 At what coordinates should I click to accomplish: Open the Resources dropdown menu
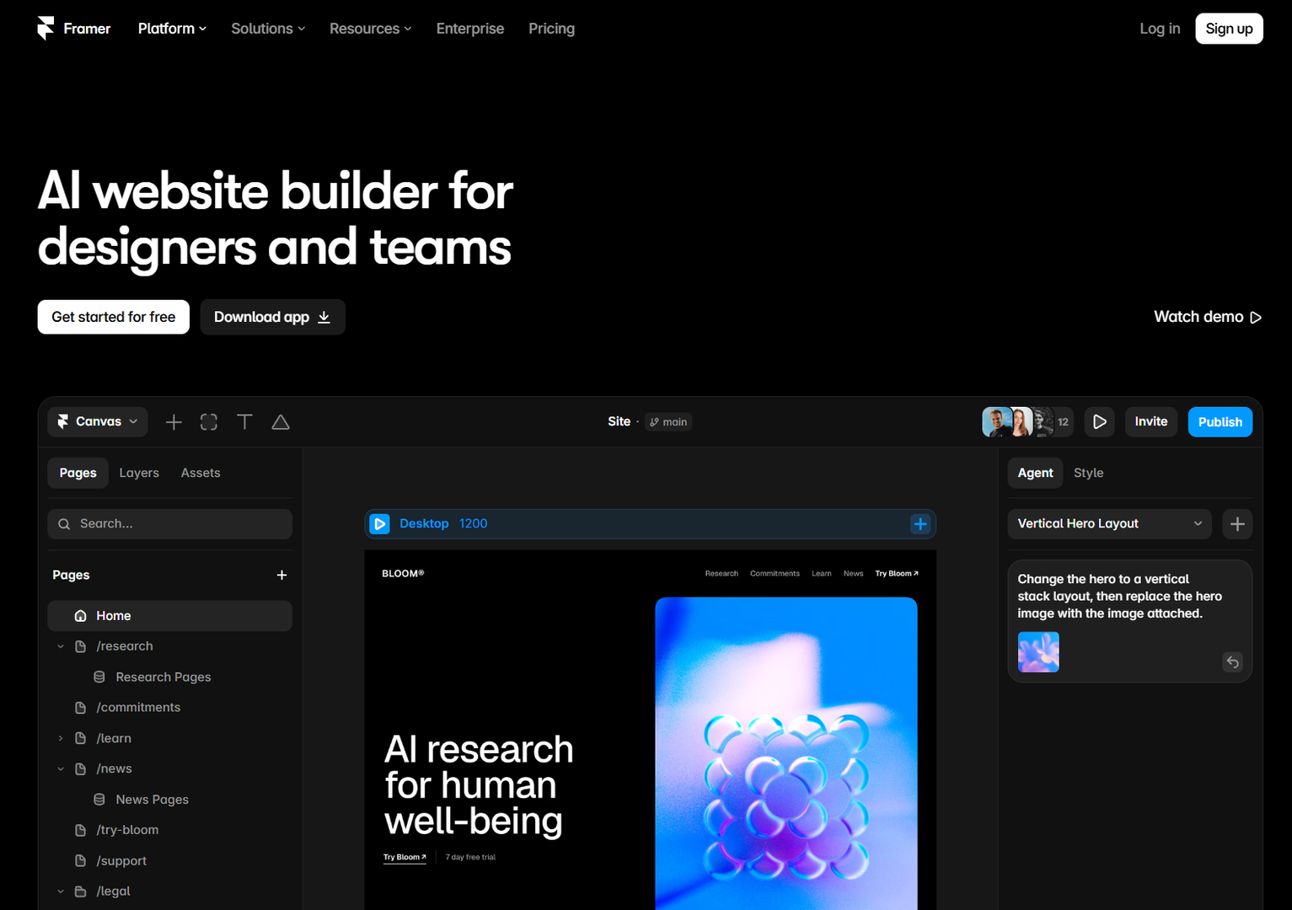[371, 29]
